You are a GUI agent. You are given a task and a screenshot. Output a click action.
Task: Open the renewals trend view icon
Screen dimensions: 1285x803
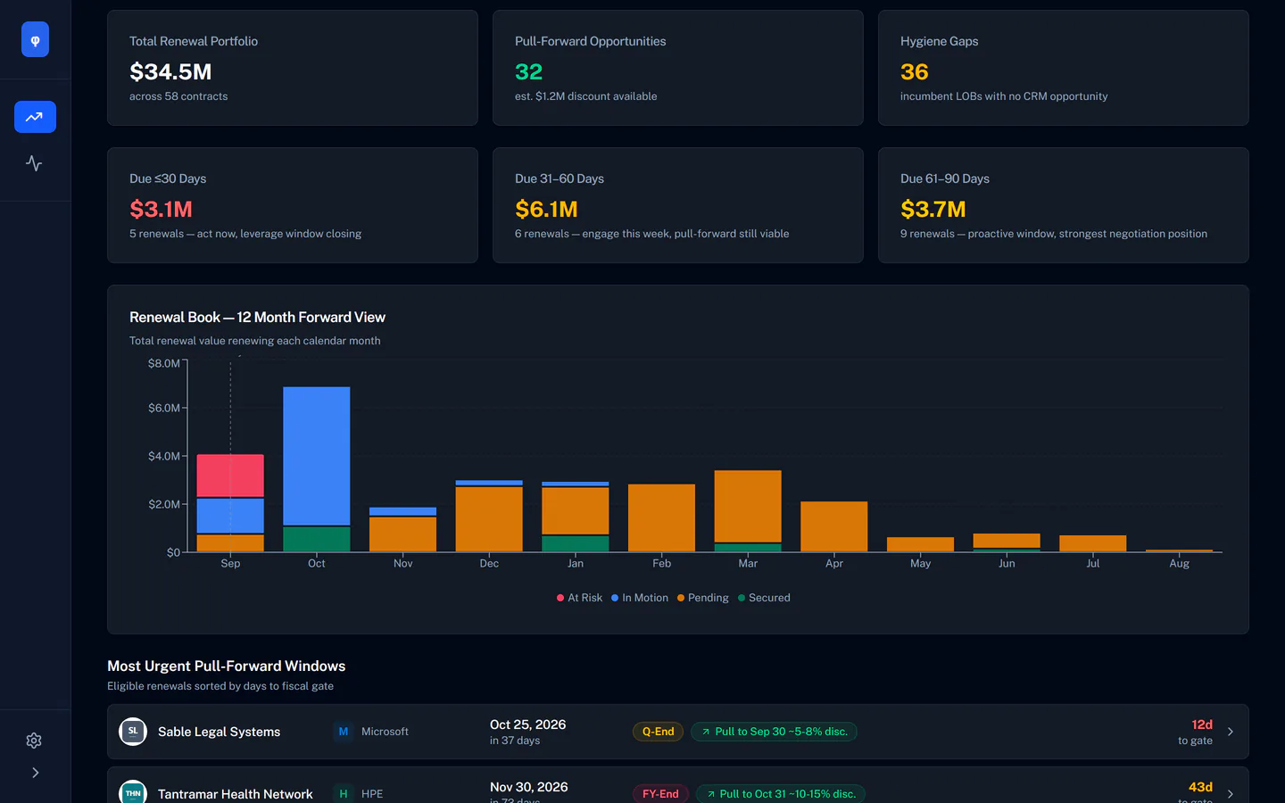[35, 117]
